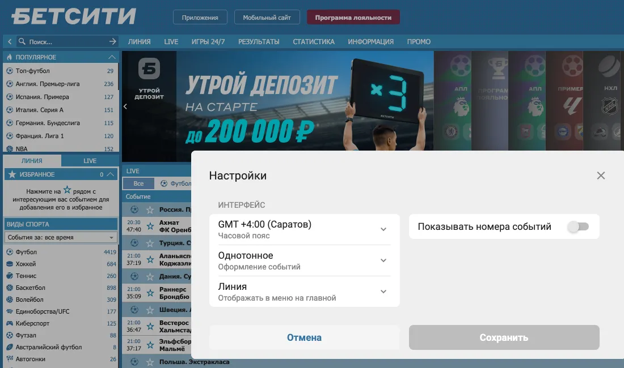Toggle Показывать номера событий switch

pos(578,226)
